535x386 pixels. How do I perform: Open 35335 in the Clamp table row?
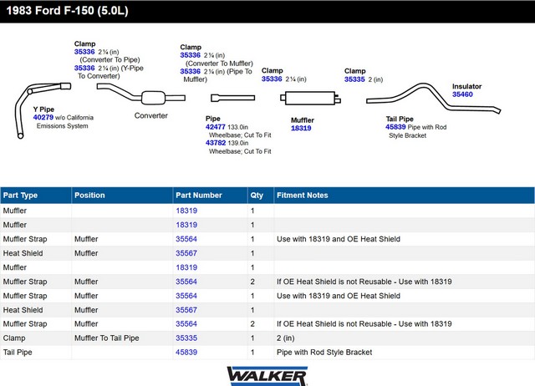(186, 338)
